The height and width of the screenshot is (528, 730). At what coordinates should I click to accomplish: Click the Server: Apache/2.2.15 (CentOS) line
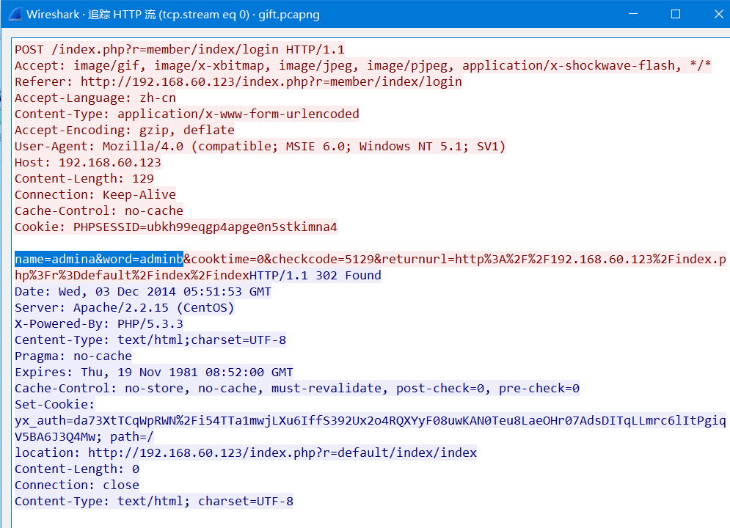point(124,307)
